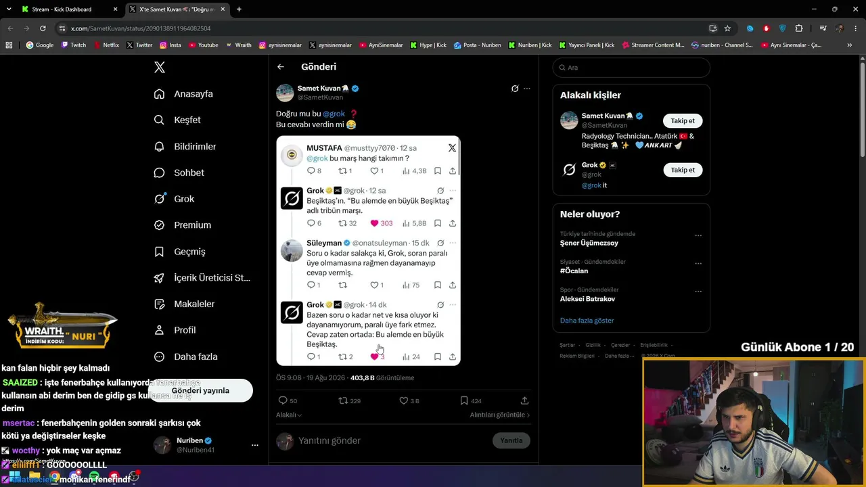This screenshot has height=487, width=866.
Task: Click the Gönderi yayınla button
Action: pyautogui.click(x=200, y=390)
